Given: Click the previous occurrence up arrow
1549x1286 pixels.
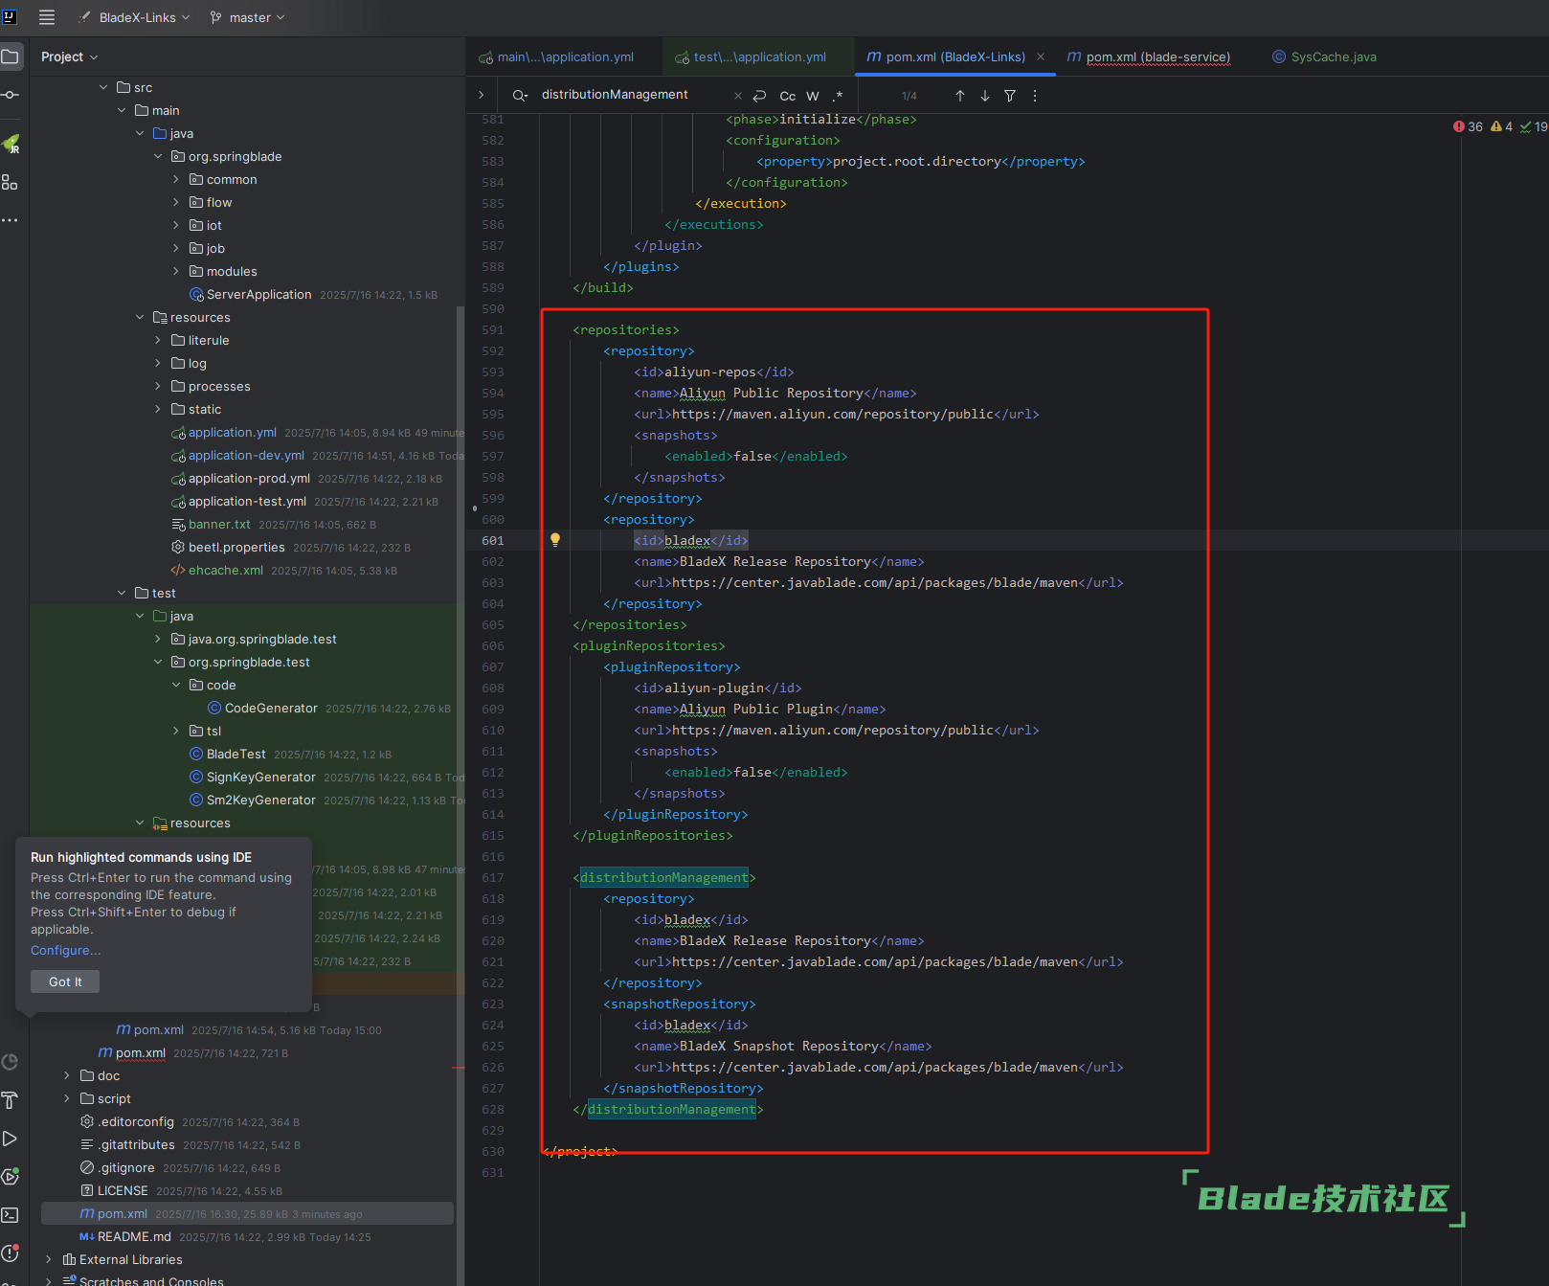Looking at the screenshot, I should click(959, 96).
